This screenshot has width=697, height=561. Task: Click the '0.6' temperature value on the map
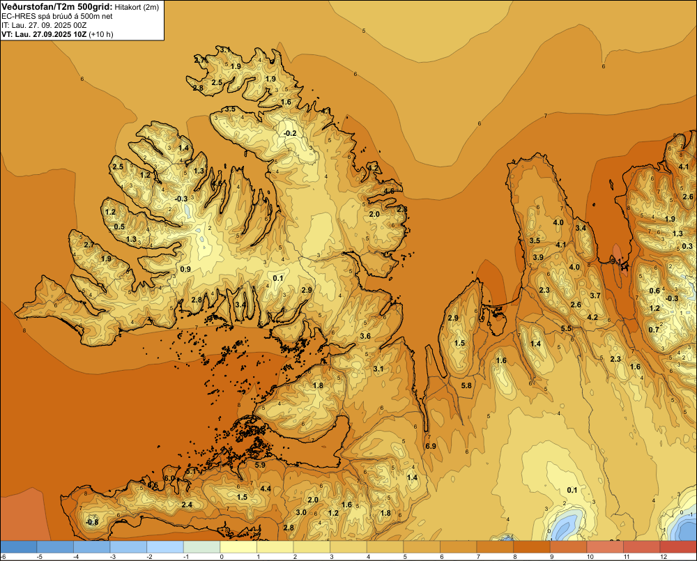tap(654, 291)
